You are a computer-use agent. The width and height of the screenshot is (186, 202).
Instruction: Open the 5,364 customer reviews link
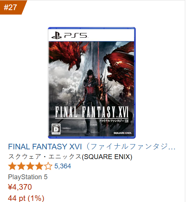point(63,166)
